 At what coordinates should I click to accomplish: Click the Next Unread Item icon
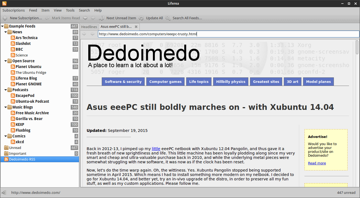[101, 18]
